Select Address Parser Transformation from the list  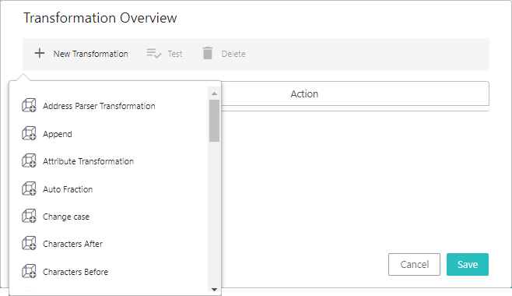point(99,106)
